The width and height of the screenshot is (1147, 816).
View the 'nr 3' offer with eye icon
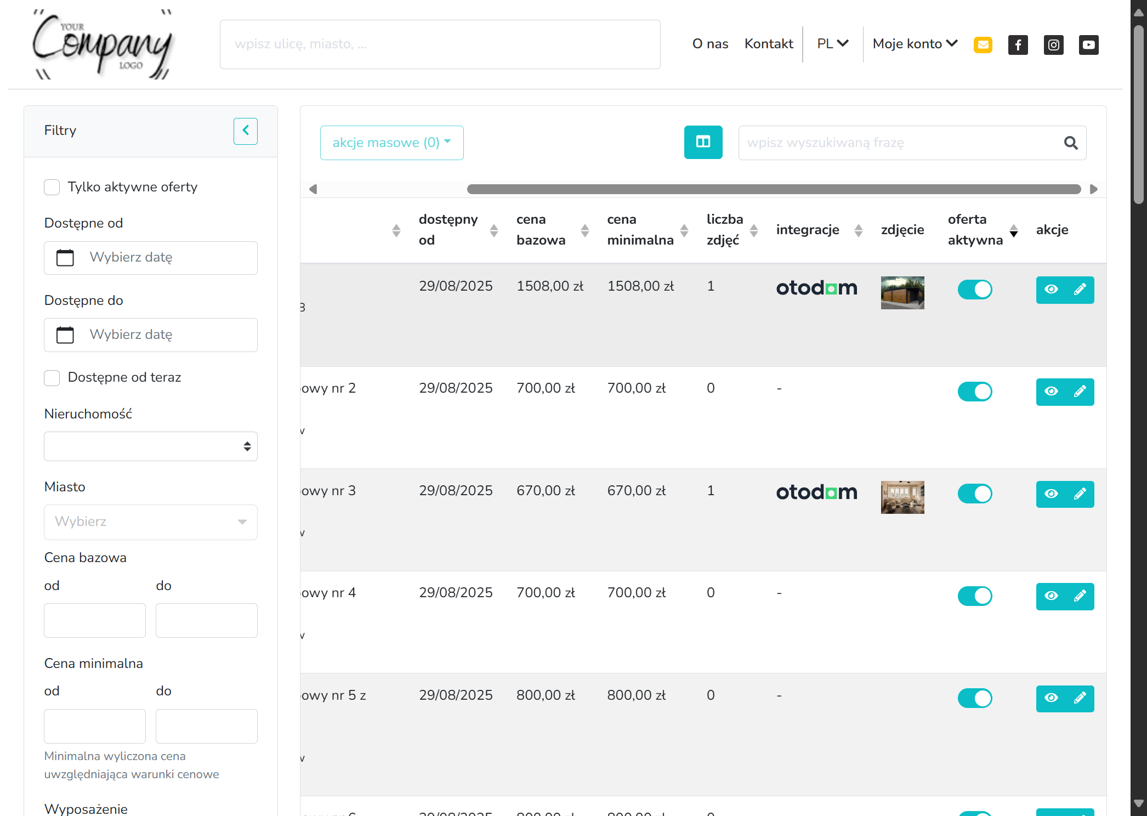coord(1051,494)
